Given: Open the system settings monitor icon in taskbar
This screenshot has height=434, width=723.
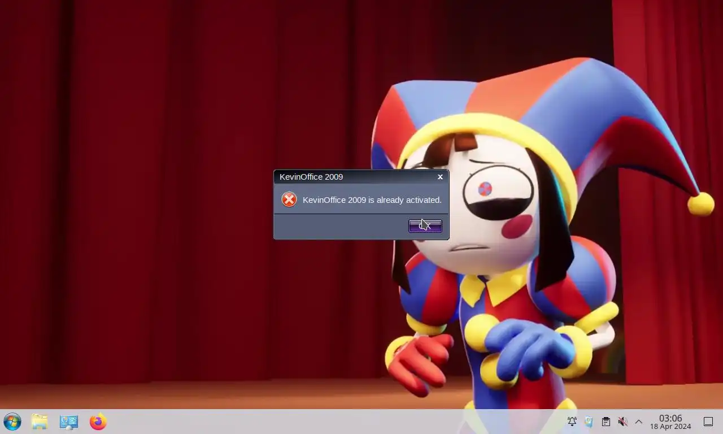Looking at the screenshot, I should 69,422.
